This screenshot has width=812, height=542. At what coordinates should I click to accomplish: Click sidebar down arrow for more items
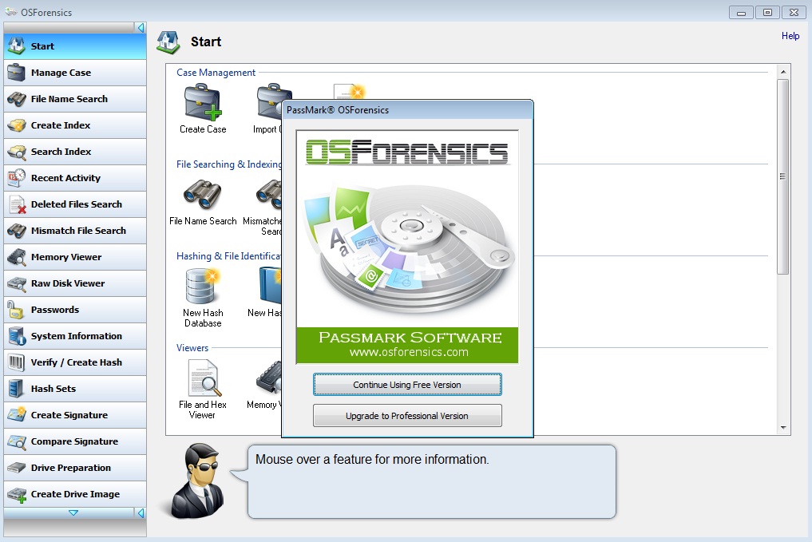click(73, 513)
